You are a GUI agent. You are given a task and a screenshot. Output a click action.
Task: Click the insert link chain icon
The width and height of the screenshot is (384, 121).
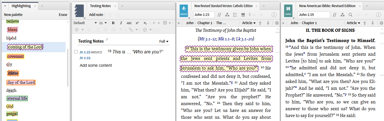click(131, 30)
